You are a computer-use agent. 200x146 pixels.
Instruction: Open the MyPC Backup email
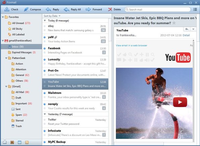tap(75, 142)
